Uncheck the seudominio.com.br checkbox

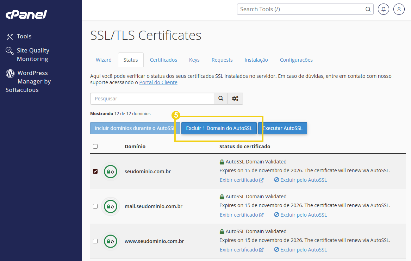95,172
